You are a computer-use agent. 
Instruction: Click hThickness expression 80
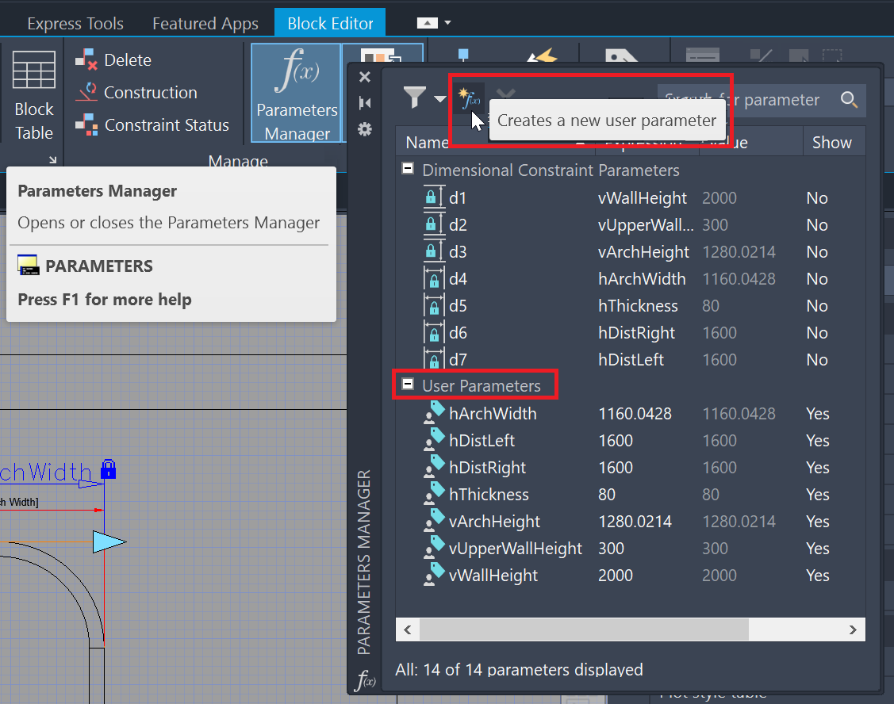(607, 494)
